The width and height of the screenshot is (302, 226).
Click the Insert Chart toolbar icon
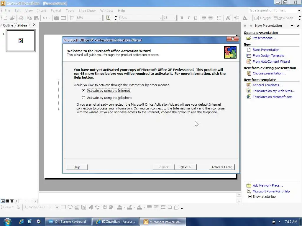click(56, 18)
